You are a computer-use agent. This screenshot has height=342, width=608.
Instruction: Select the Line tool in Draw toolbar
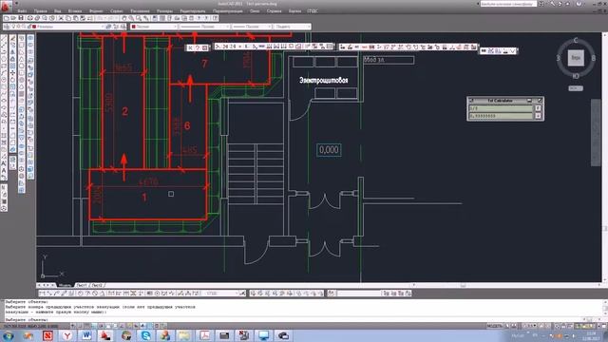pyautogui.click(x=4, y=38)
